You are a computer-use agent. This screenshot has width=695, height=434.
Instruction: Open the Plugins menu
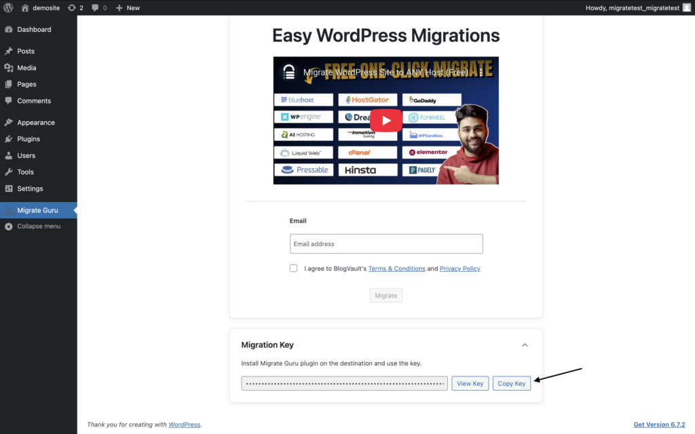(29, 139)
